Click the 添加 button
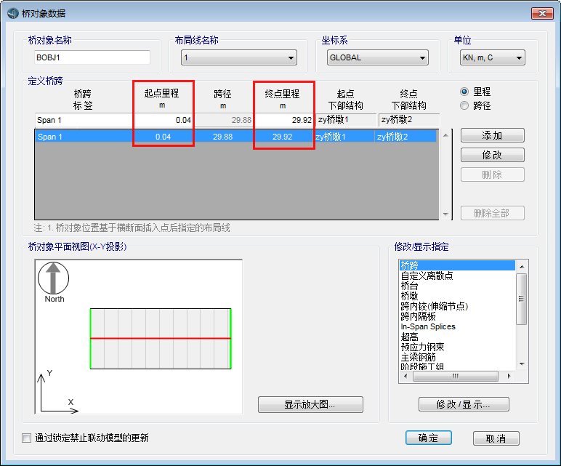Screen dimensions: 561x466 tap(492, 136)
